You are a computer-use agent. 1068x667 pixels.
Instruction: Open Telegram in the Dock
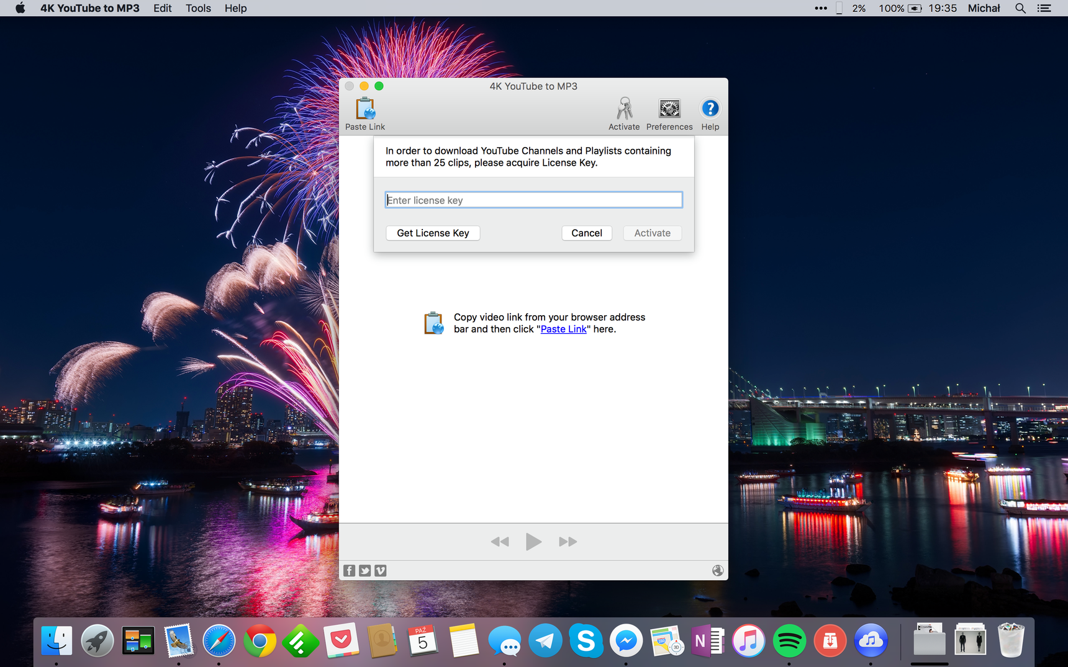click(x=545, y=641)
